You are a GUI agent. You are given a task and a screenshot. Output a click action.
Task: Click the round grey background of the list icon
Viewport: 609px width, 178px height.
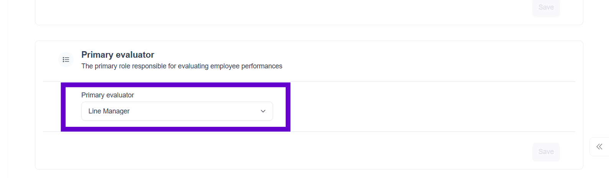point(61,55)
